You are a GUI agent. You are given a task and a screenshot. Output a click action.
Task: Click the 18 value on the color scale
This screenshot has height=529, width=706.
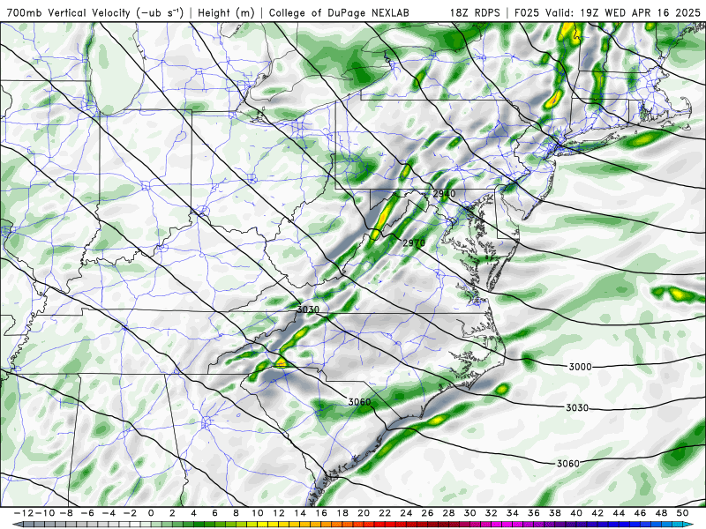click(x=342, y=513)
